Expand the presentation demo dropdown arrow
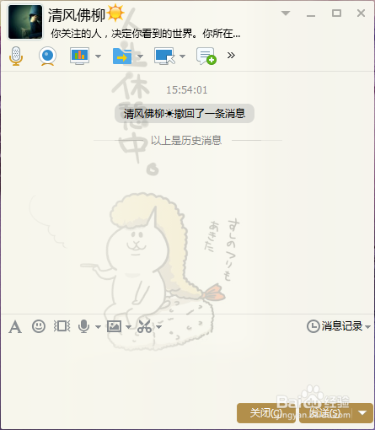Image resolution: width=375 pixels, height=430 pixels. coord(98,56)
